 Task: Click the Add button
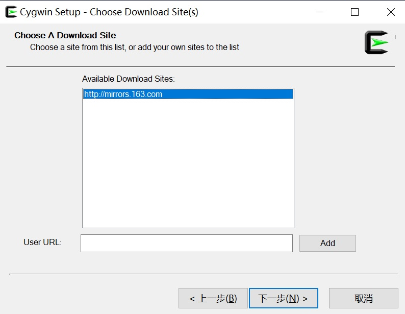coord(327,243)
